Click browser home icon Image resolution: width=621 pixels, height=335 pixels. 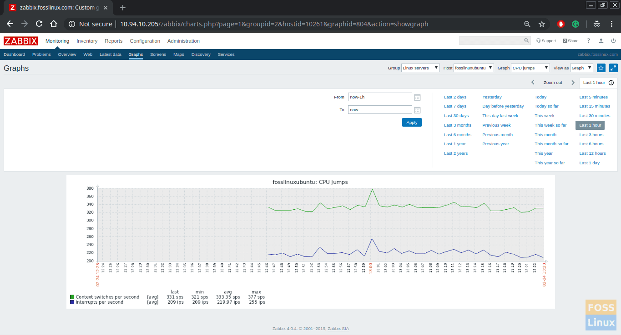pos(54,24)
